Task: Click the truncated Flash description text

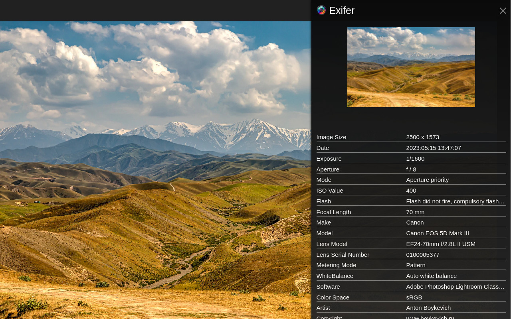Action: tap(455, 201)
